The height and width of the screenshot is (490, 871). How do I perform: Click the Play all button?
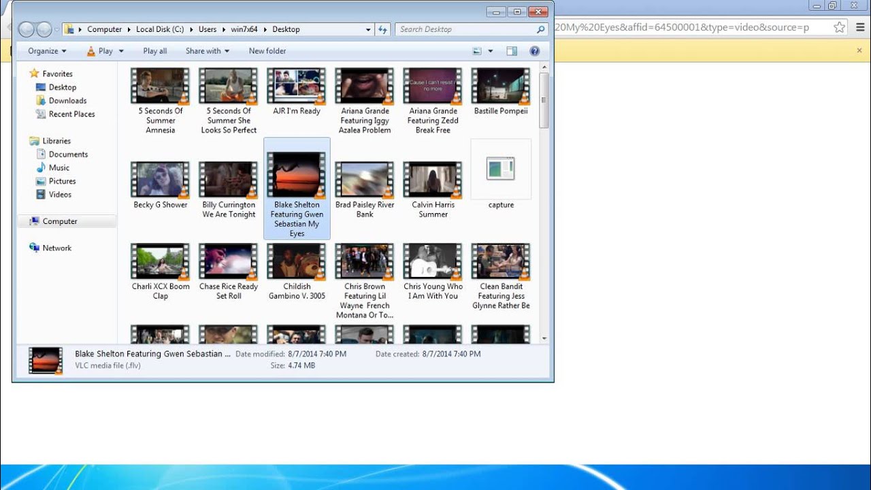(154, 51)
